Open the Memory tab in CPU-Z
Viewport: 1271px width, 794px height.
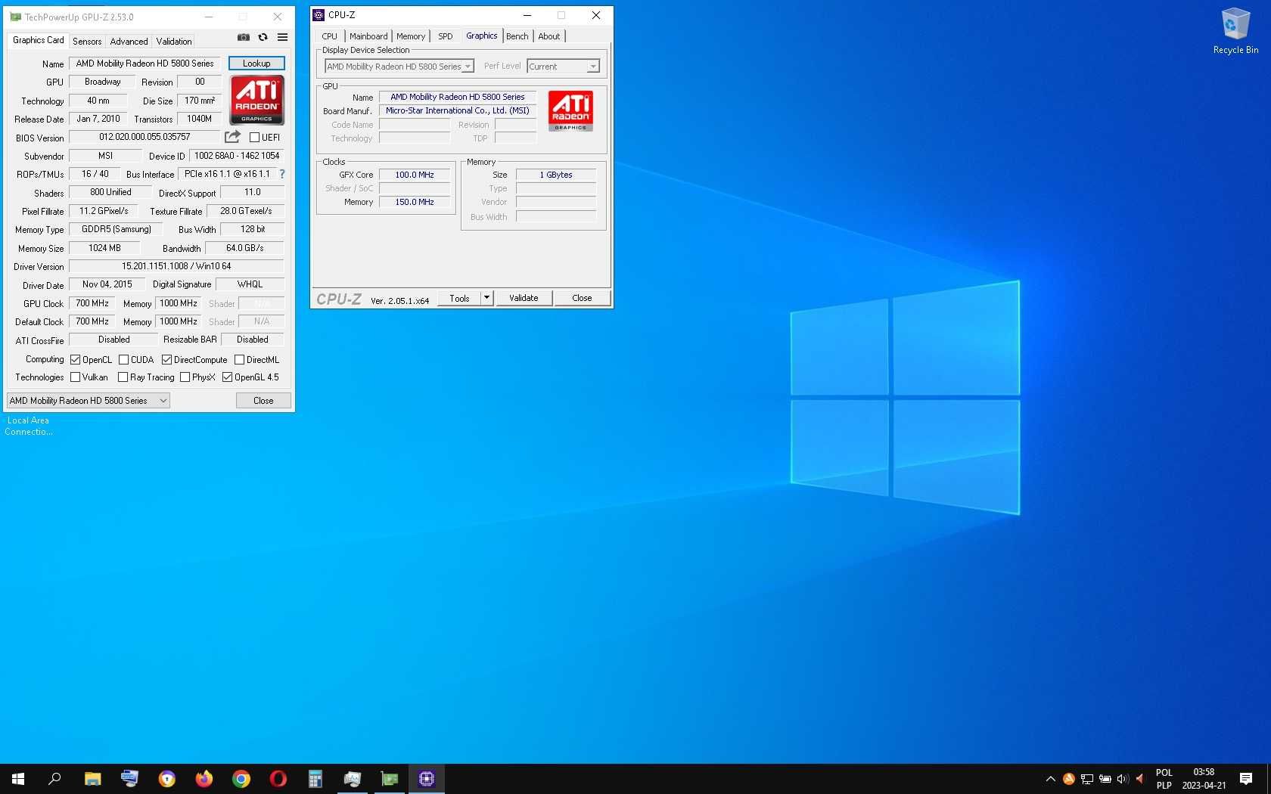pos(411,36)
